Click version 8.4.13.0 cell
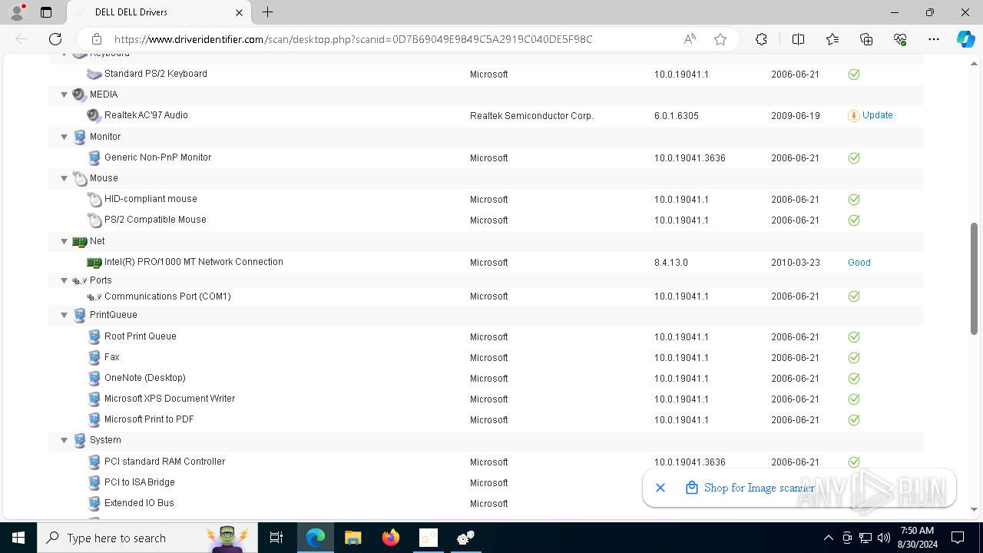The width and height of the screenshot is (983, 553). coord(671,263)
